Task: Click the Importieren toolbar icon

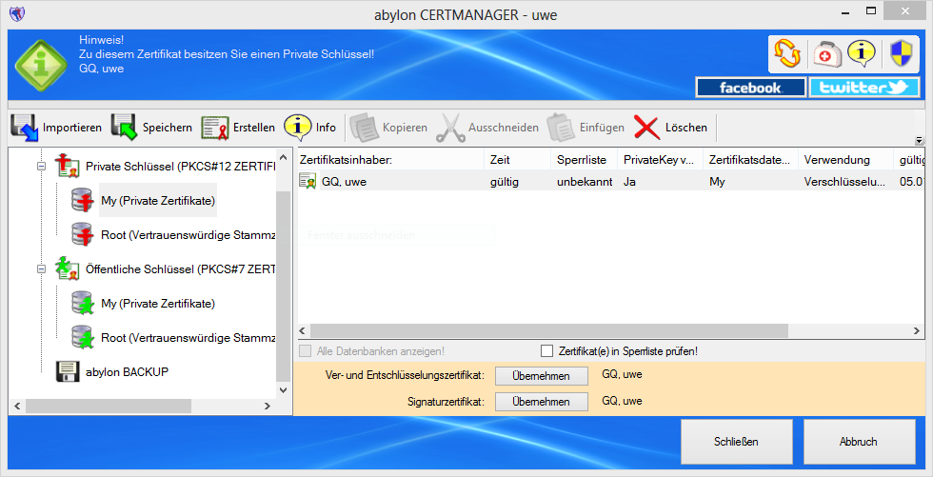Action: [25, 128]
